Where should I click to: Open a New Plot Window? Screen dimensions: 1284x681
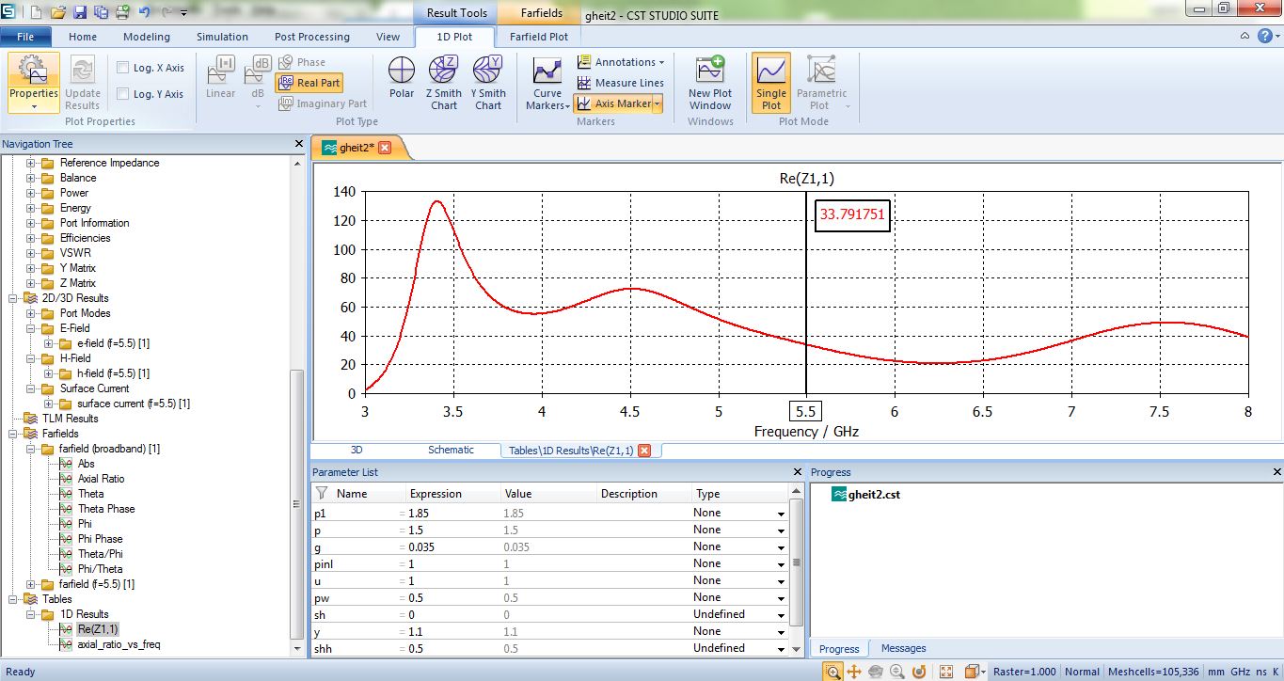pyautogui.click(x=710, y=82)
